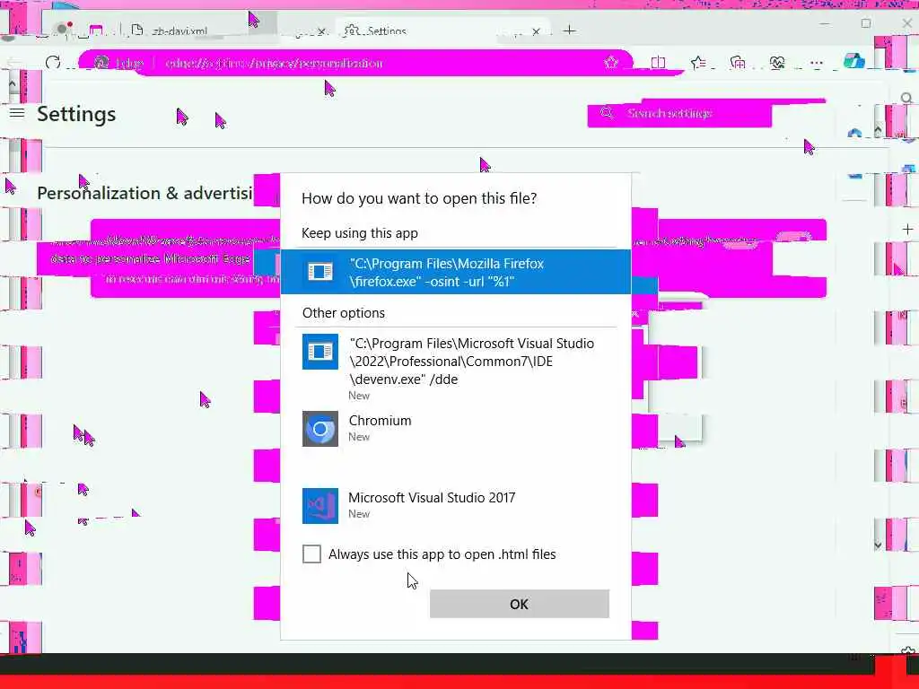The width and height of the screenshot is (919, 689).
Task: Select the Mozilla Firefox firefox.exe option
Action: [x=456, y=272]
